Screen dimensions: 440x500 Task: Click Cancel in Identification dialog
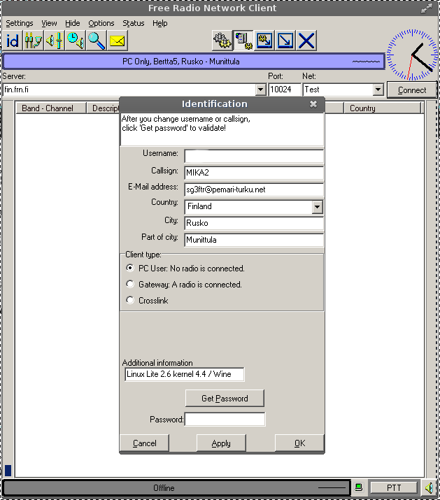point(145,443)
